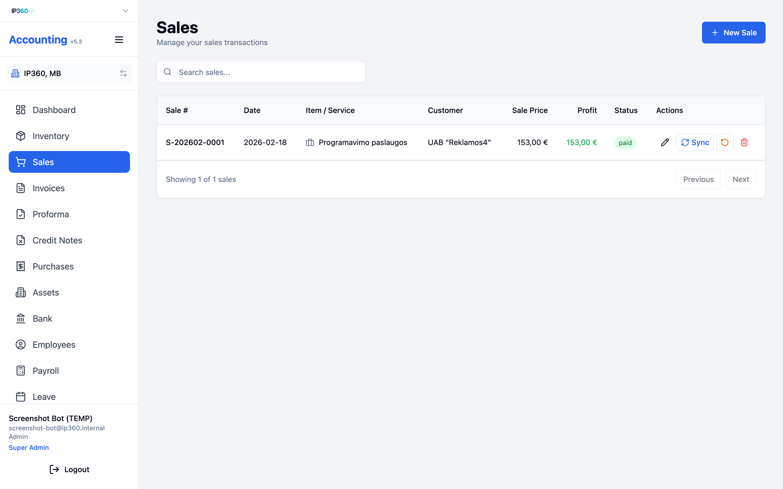
Task: Navigate to Purchases section
Action: [69, 266]
